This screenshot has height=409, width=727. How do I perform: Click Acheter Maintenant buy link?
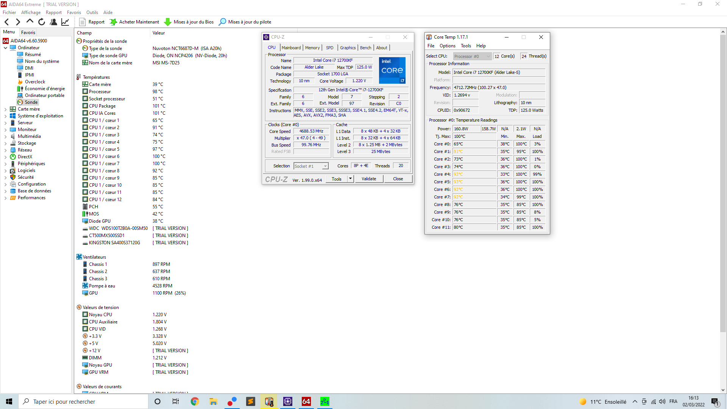point(139,22)
